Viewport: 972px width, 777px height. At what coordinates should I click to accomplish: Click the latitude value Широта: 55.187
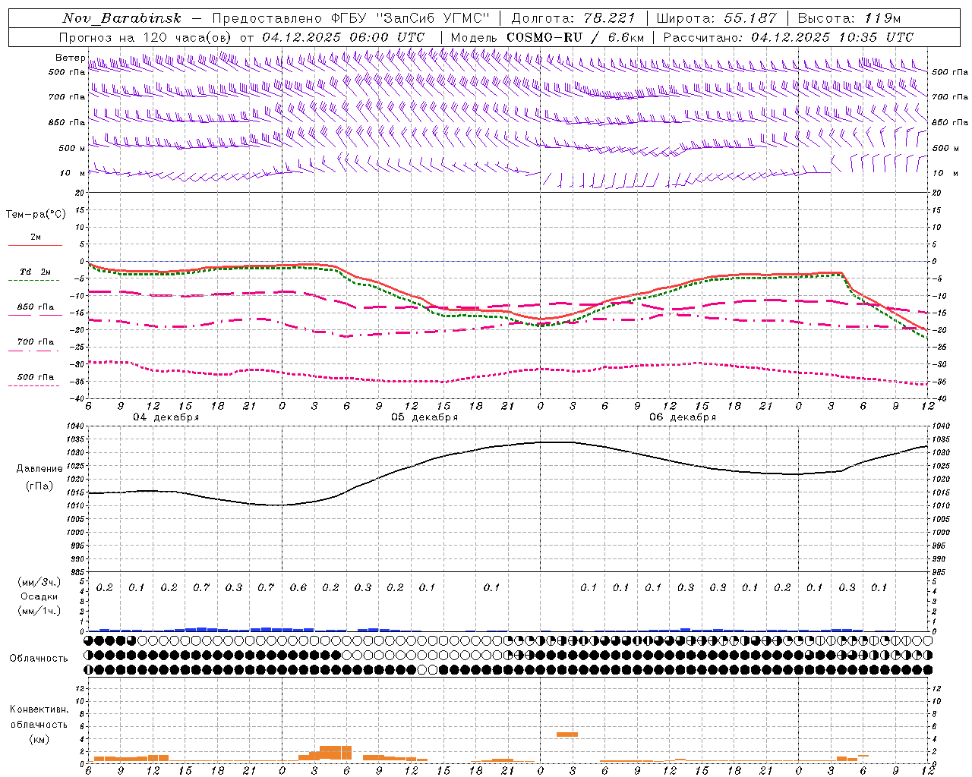point(717,18)
